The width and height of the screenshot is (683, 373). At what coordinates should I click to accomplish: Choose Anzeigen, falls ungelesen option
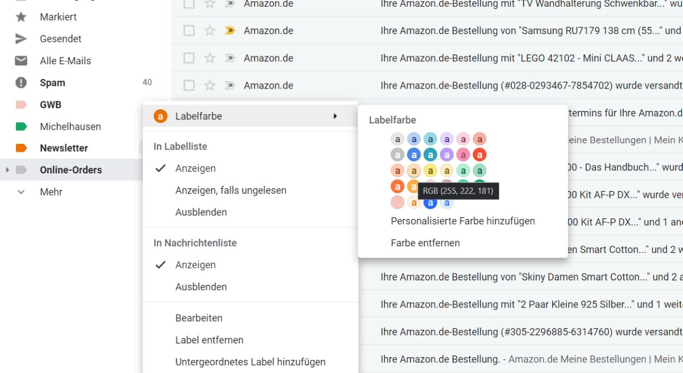coord(231,190)
